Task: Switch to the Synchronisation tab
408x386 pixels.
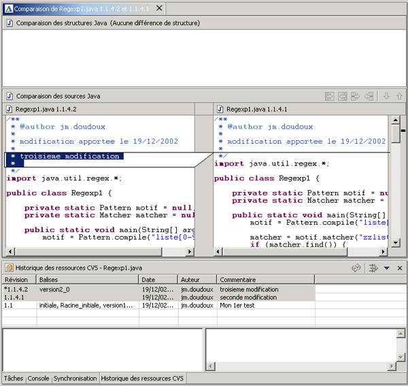Action: (75, 378)
